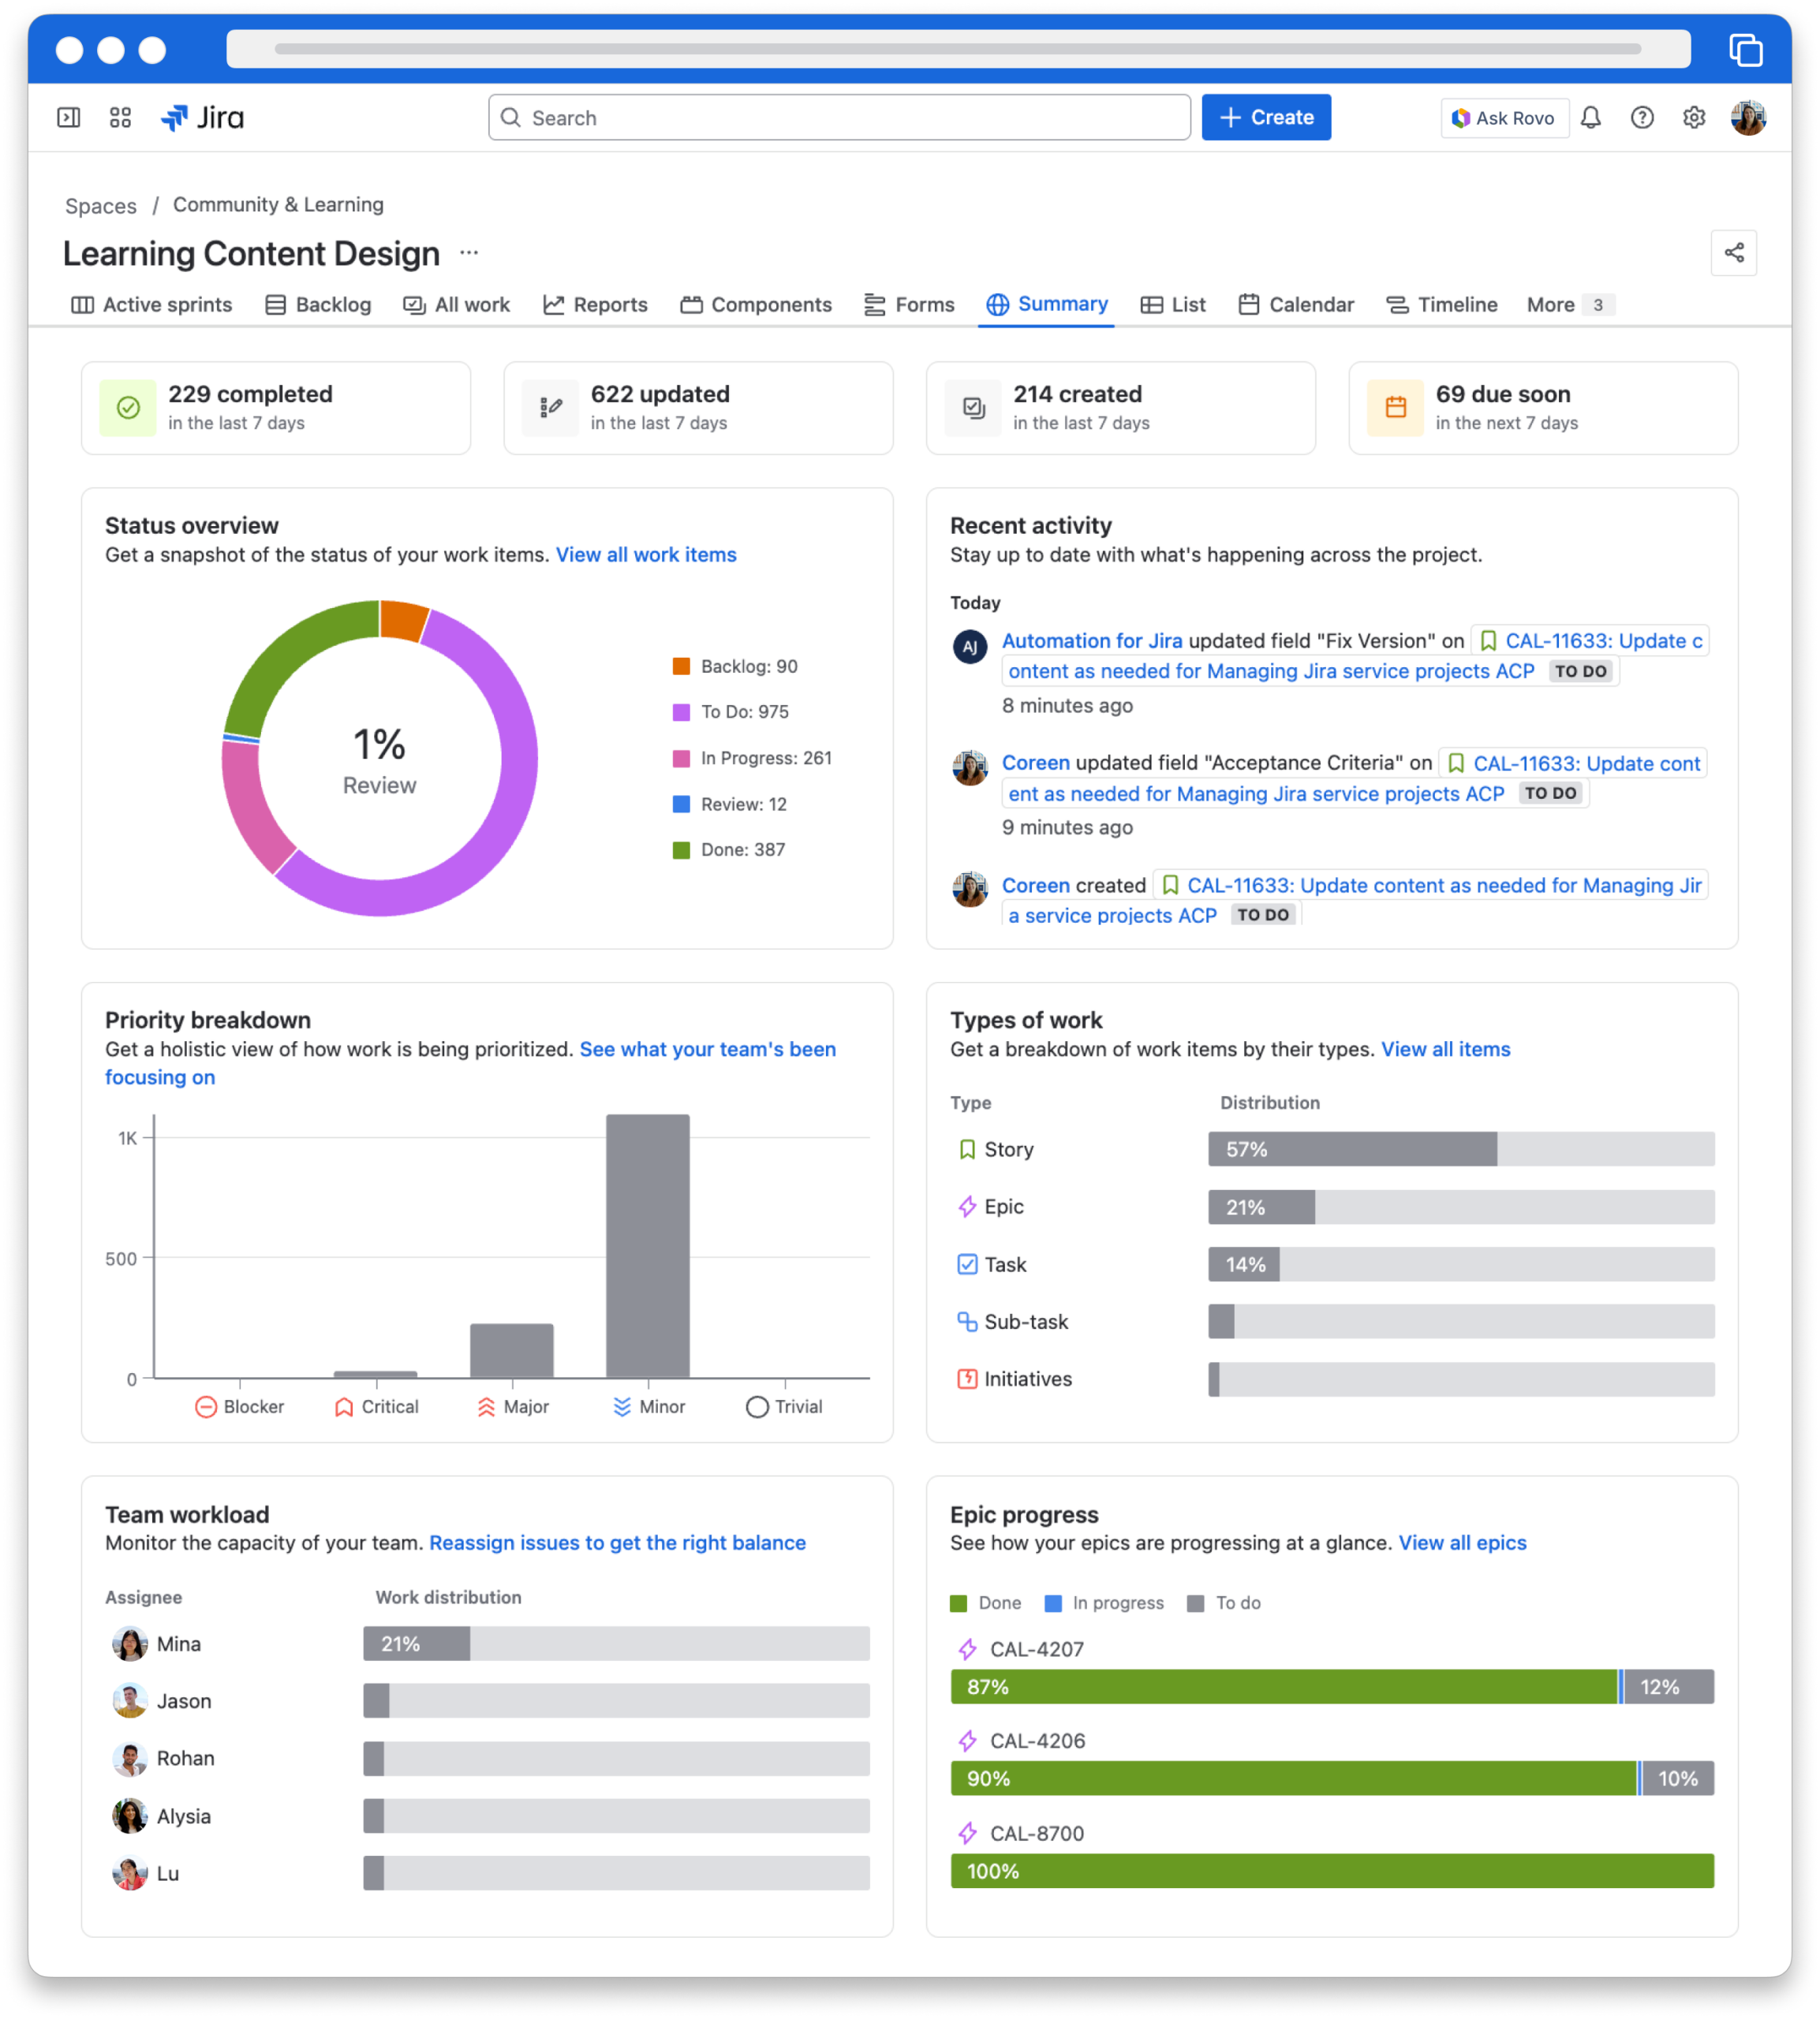Screen dimensions: 1820x2019
Task: Click the share icon button
Action: coord(1733,253)
